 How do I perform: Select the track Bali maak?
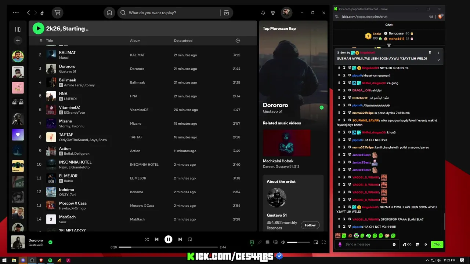[142, 82]
